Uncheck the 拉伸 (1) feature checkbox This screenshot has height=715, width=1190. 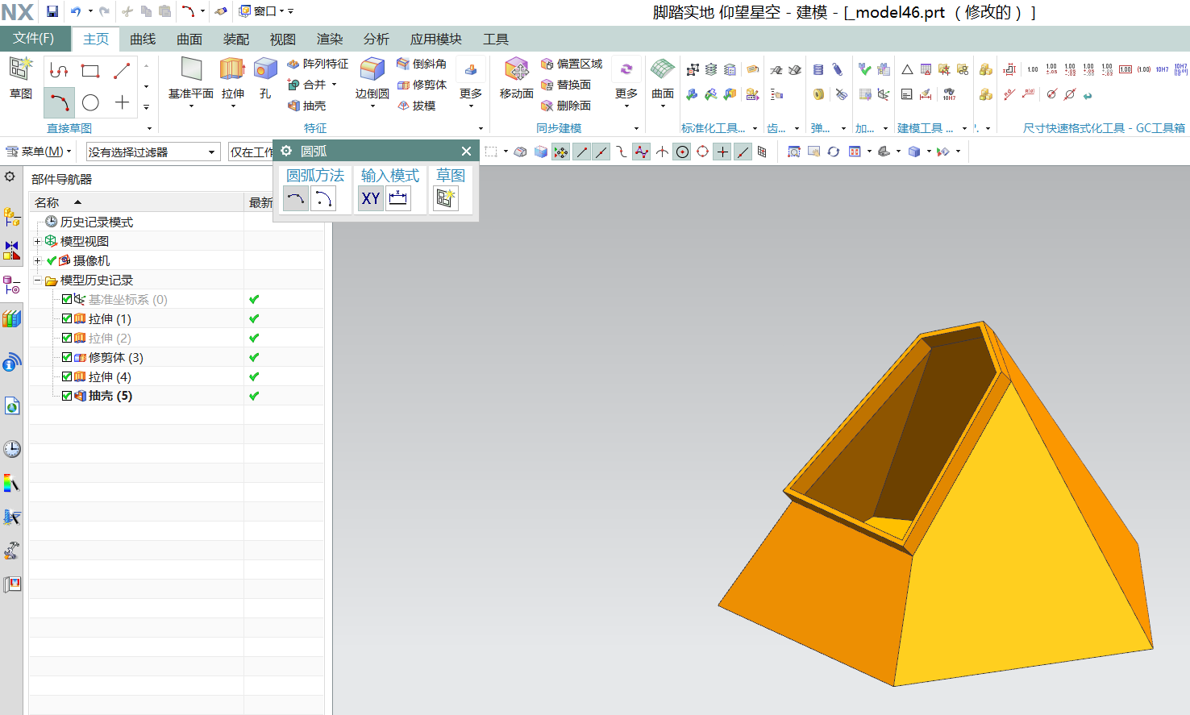[67, 318]
